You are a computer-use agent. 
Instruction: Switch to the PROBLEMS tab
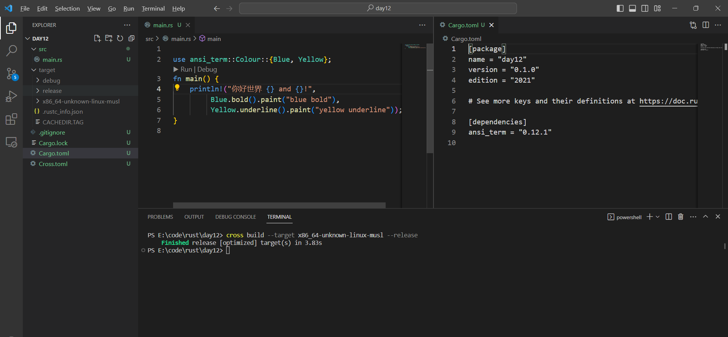click(160, 217)
